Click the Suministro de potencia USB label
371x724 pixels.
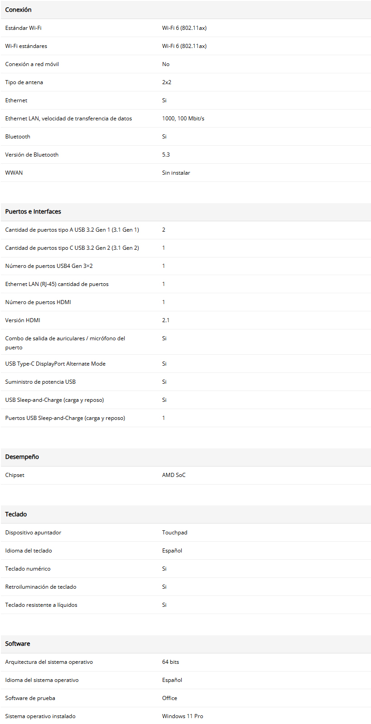(x=40, y=382)
